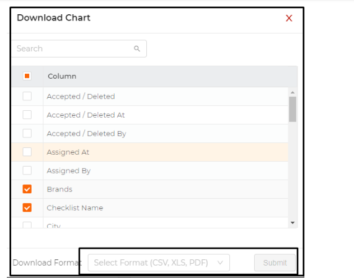Check the Accepted / Deleted By checkbox
Image resolution: width=354 pixels, height=278 pixels.
(27, 133)
